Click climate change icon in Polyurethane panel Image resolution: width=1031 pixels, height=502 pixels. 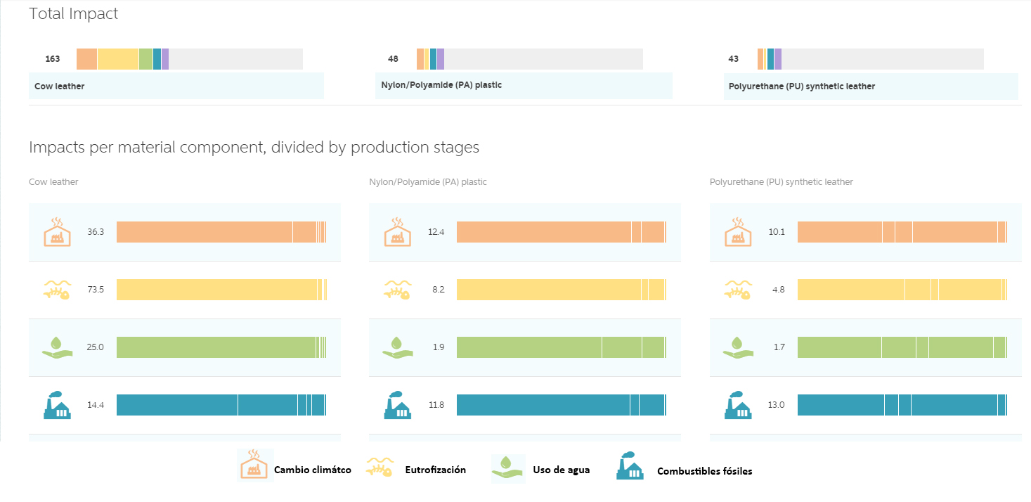738,232
